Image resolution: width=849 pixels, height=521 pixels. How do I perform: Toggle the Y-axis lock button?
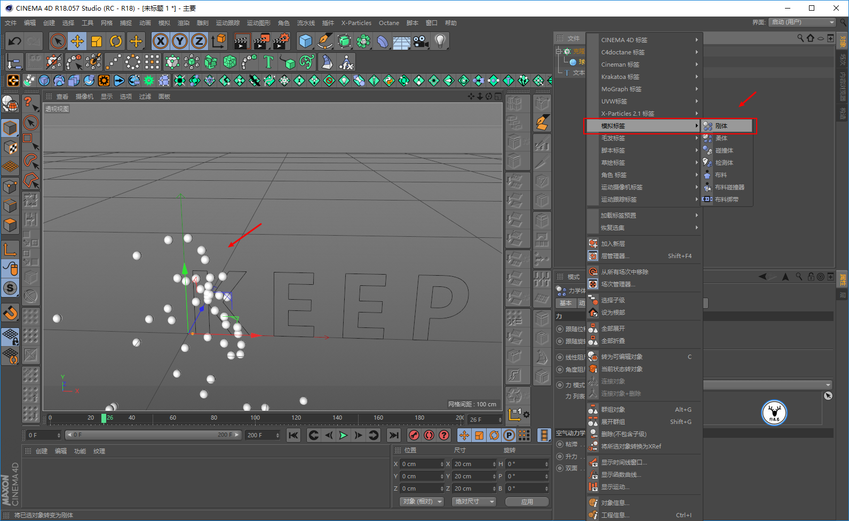(x=180, y=41)
